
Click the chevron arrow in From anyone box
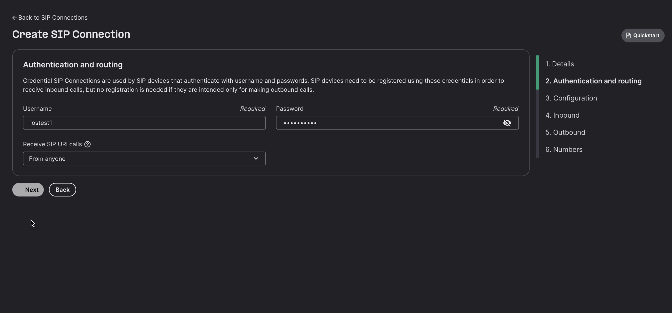tap(256, 158)
